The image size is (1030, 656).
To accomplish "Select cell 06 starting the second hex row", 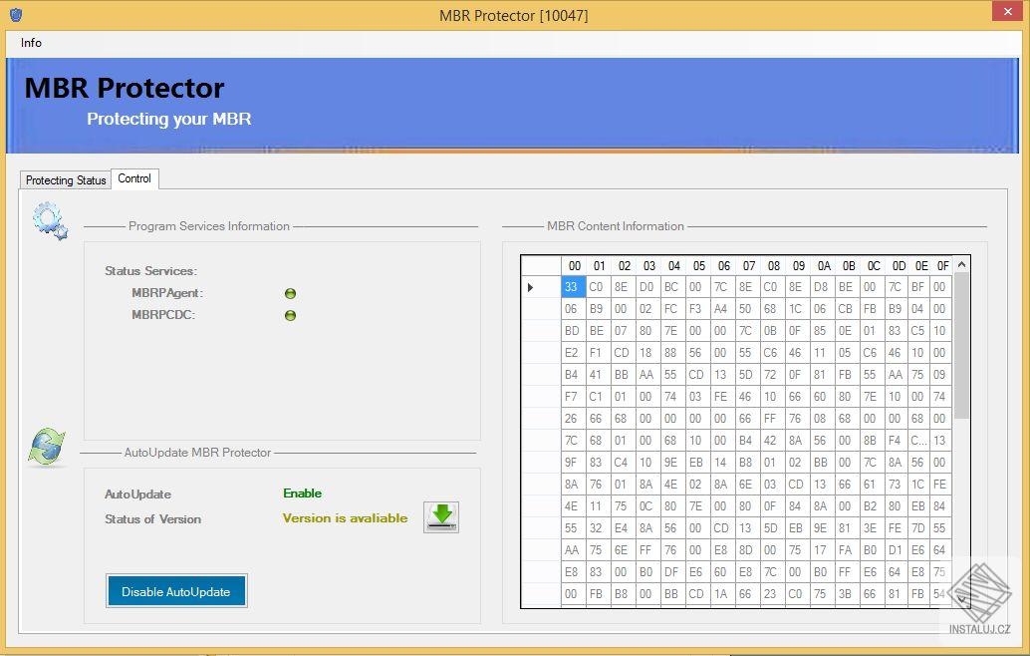I will pos(572,309).
